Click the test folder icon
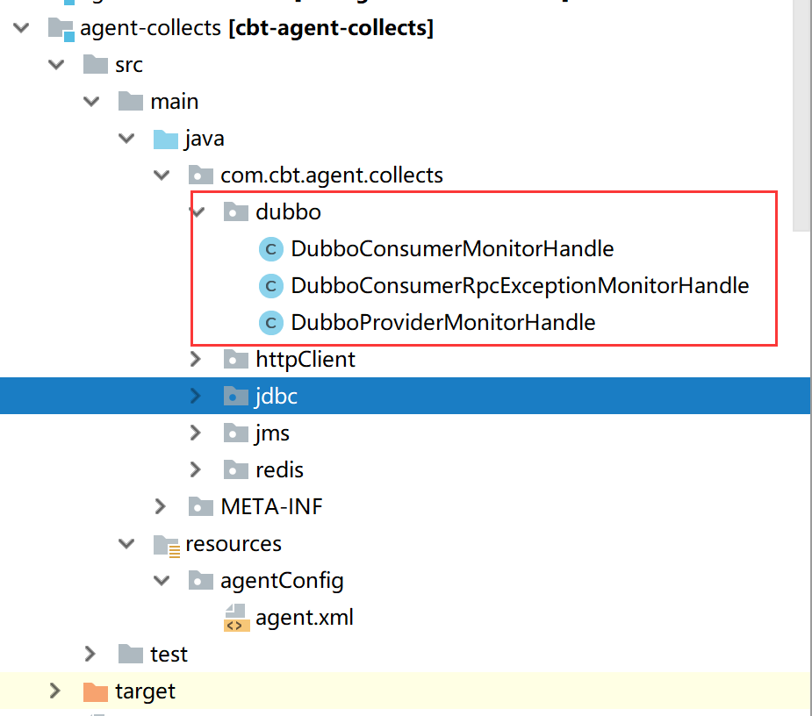This screenshot has height=716, width=812. click(131, 654)
